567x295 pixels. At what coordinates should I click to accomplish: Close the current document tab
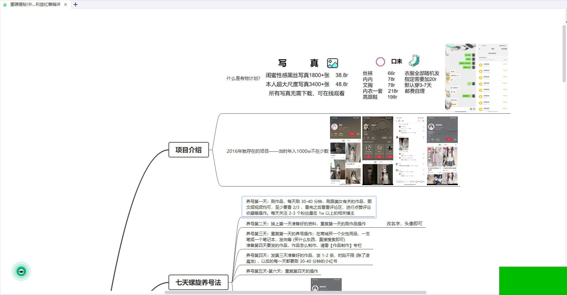pos(66,4)
